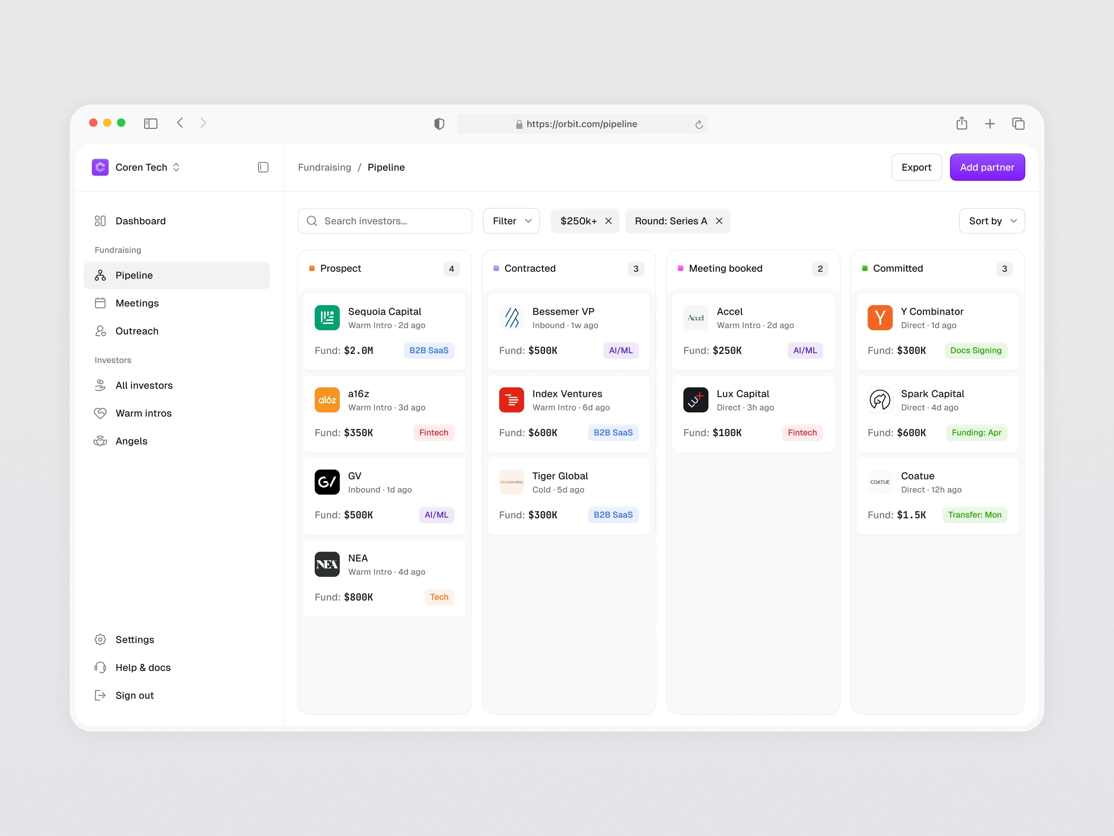Viewport: 1114px width, 836px height.
Task: Click the browser address bar URL
Action: click(582, 124)
